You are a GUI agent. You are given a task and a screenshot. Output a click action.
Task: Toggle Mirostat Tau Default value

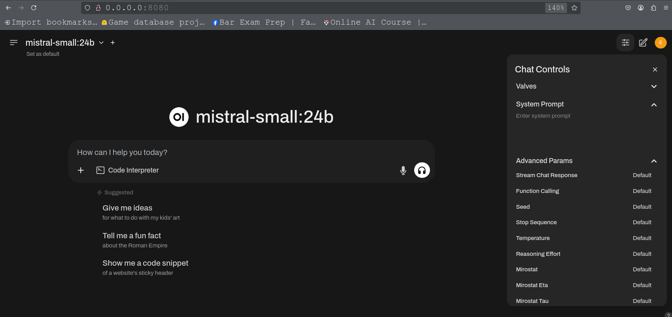coord(642,301)
